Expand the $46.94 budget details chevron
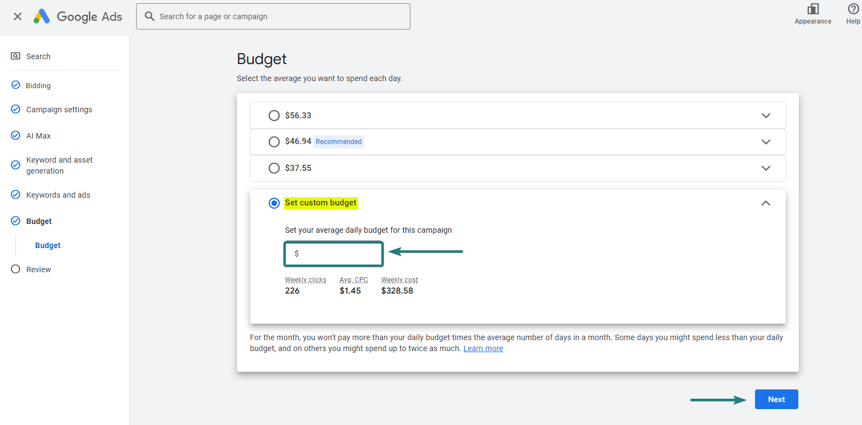 [x=766, y=142]
